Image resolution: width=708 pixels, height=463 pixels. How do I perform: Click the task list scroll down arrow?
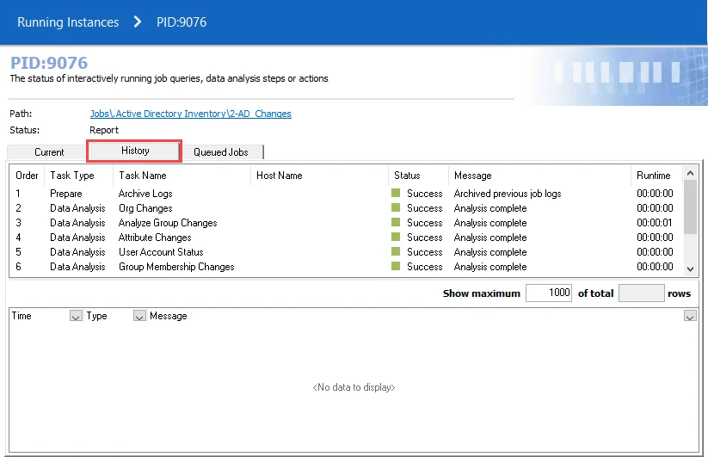[690, 269]
